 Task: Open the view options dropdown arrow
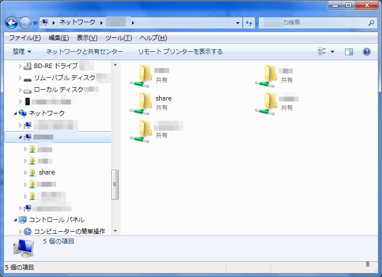coord(332,52)
